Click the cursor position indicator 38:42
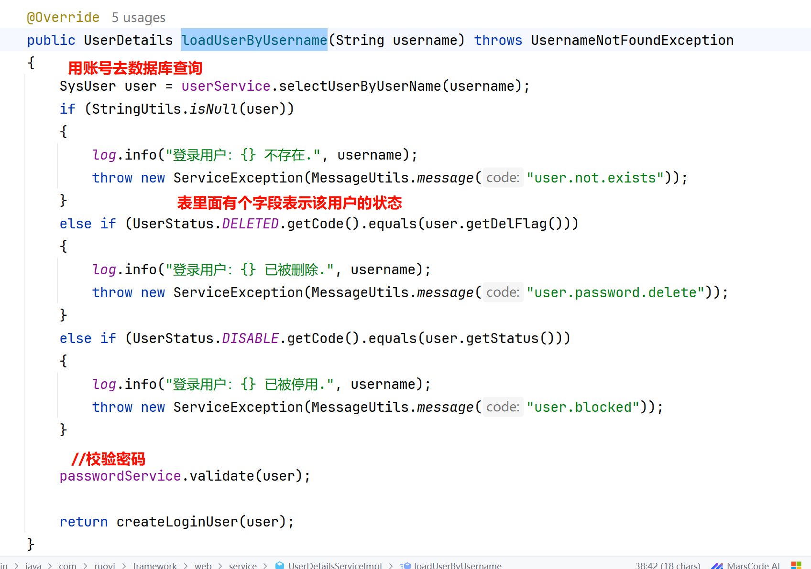Viewport: 811px width, 569px height. point(667,565)
